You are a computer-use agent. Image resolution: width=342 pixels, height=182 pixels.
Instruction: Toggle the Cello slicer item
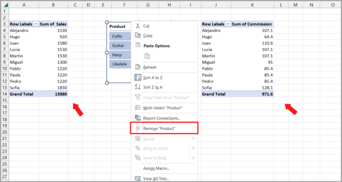[x=120, y=36]
